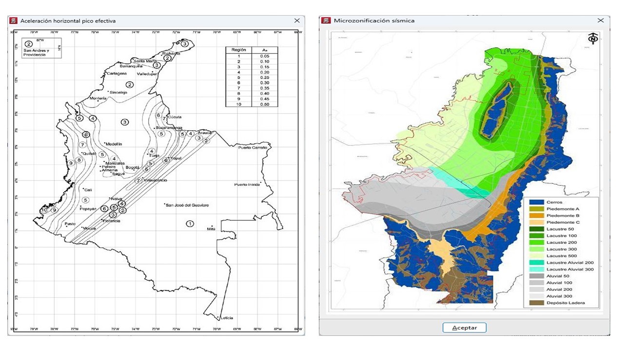Viewport: 624px width, 351px height.
Task: Click the app icon in the Microzonificación sísmica title bar
Action: click(x=327, y=20)
